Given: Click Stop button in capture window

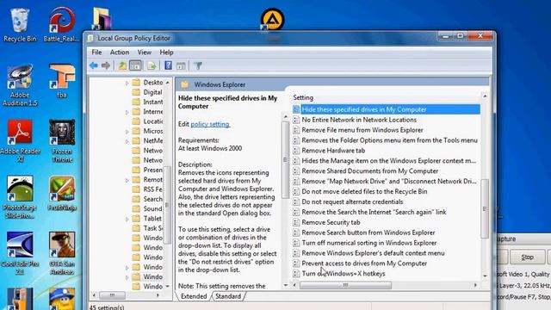Looking at the screenshot, I should coord(527,257).
